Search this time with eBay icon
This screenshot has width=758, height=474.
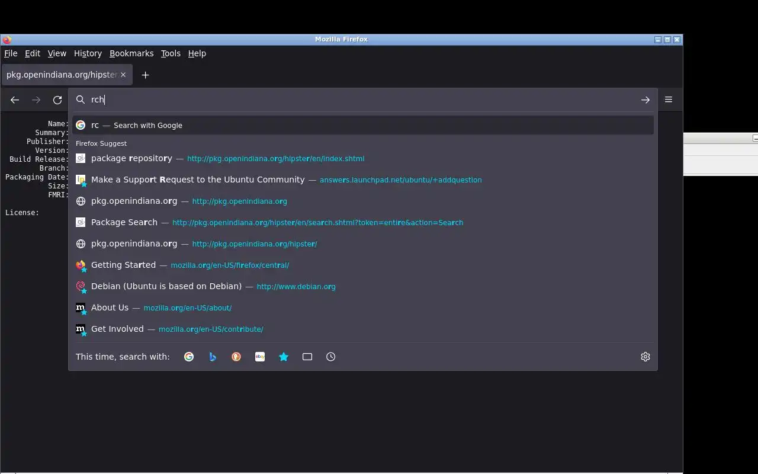point(260,357)
